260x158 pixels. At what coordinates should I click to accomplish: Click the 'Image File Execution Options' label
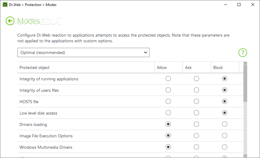[x=46, y=136]
